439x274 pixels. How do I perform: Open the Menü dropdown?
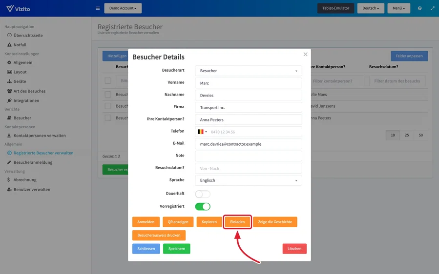point(398,8)
